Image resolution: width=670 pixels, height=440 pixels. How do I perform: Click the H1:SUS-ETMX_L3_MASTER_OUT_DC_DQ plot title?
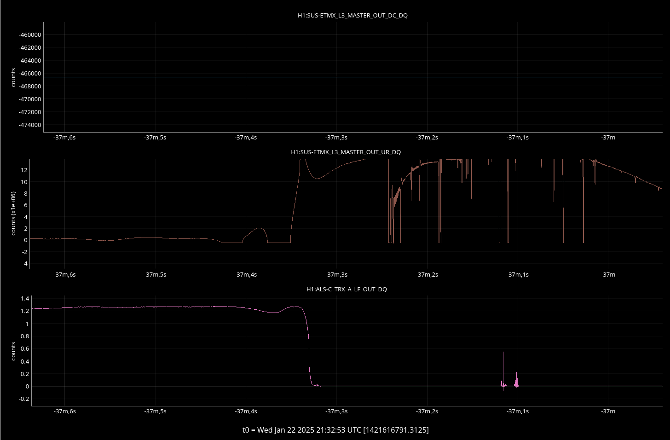(x=352, y=15)
